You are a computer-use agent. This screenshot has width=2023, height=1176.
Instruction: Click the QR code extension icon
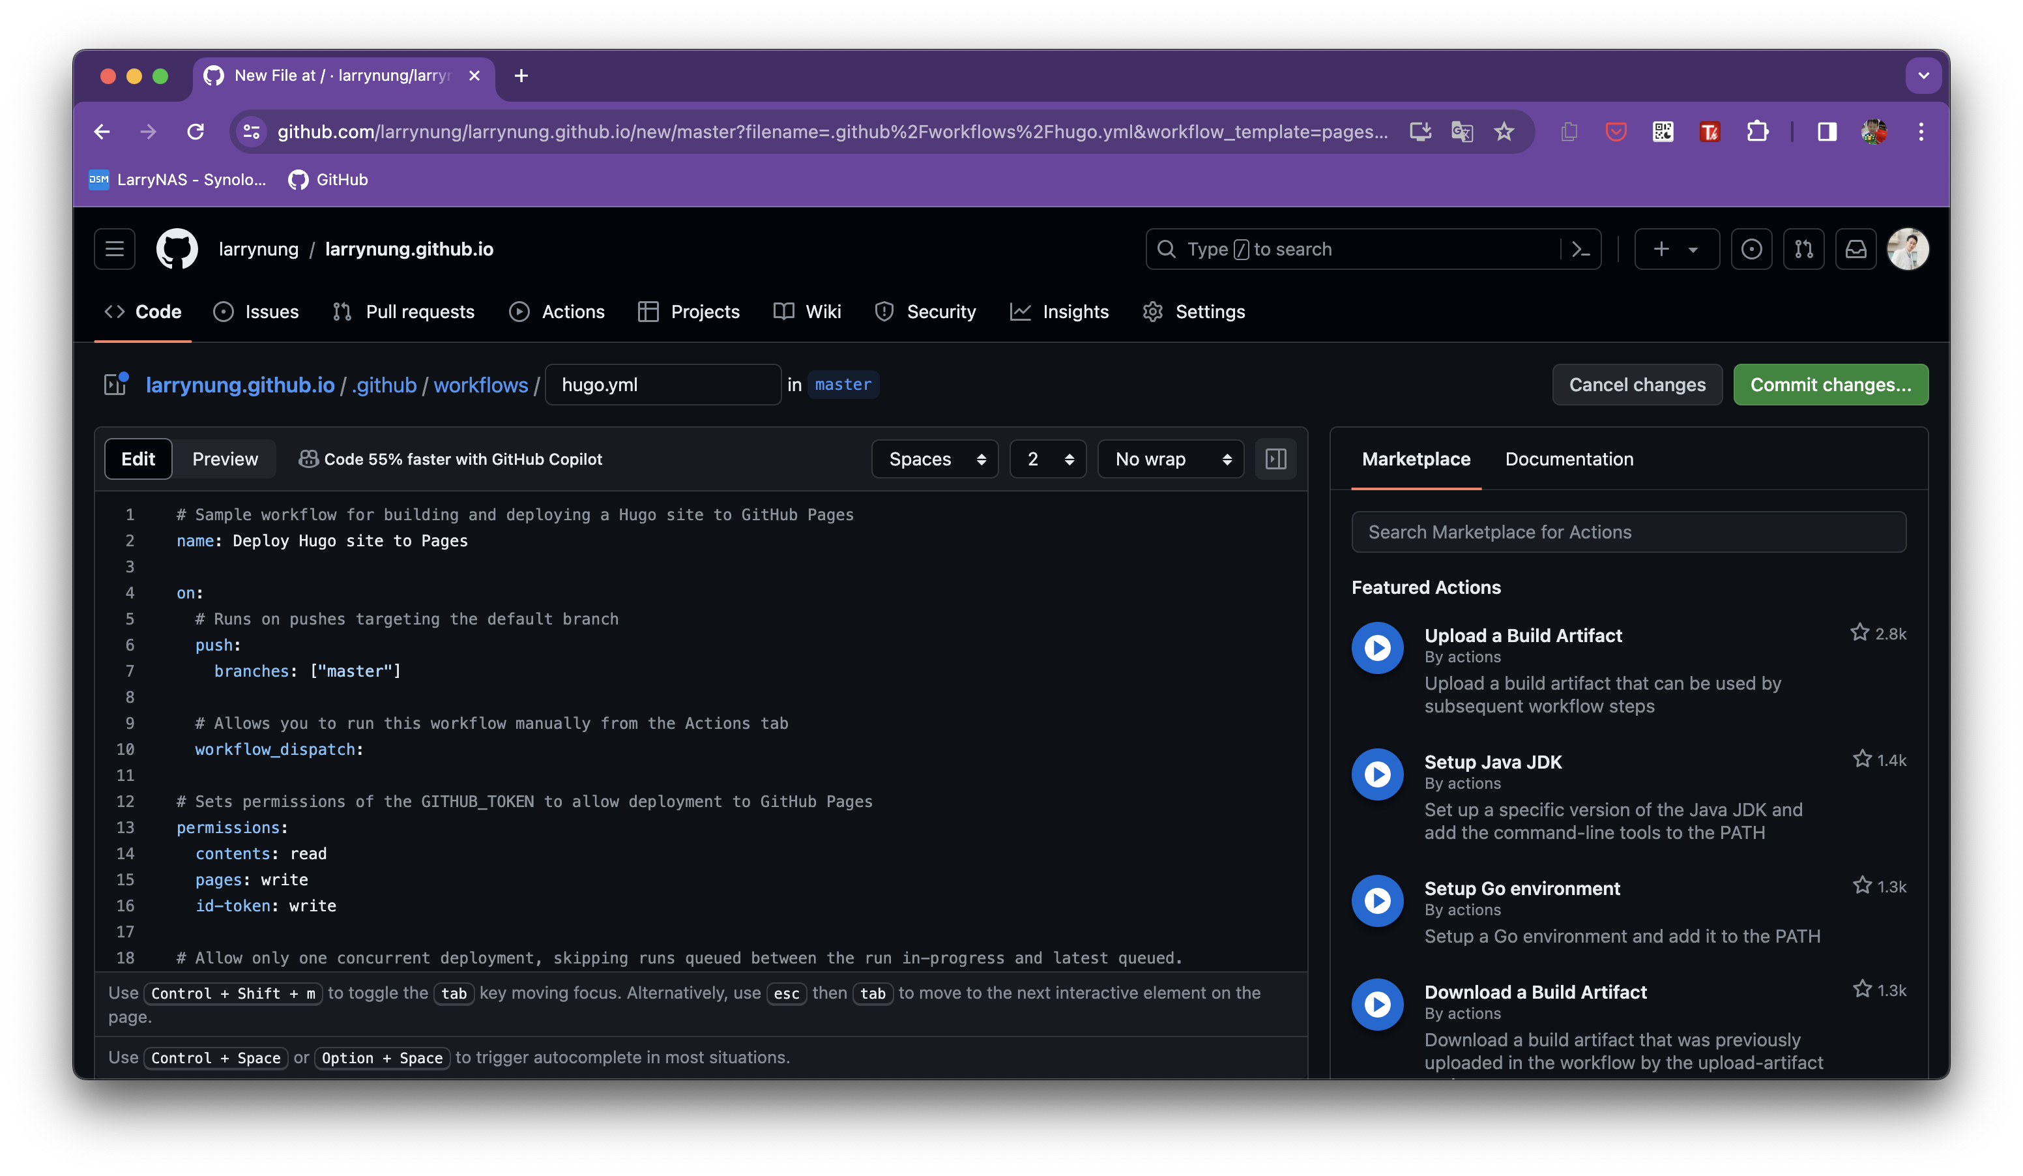pos(1663,132)
